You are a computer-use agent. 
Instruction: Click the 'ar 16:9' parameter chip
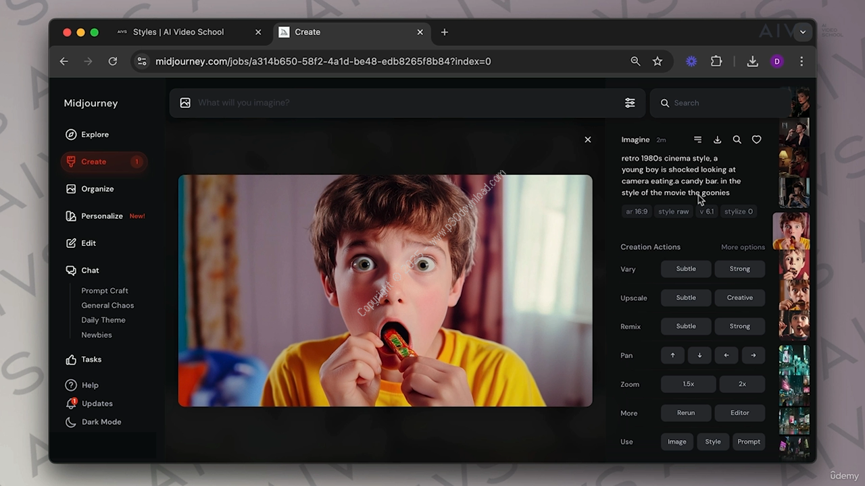(637, 211)
